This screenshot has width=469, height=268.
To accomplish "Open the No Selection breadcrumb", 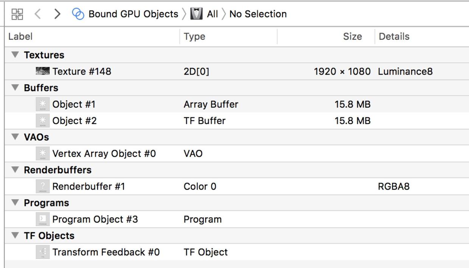I will [258, 14].
